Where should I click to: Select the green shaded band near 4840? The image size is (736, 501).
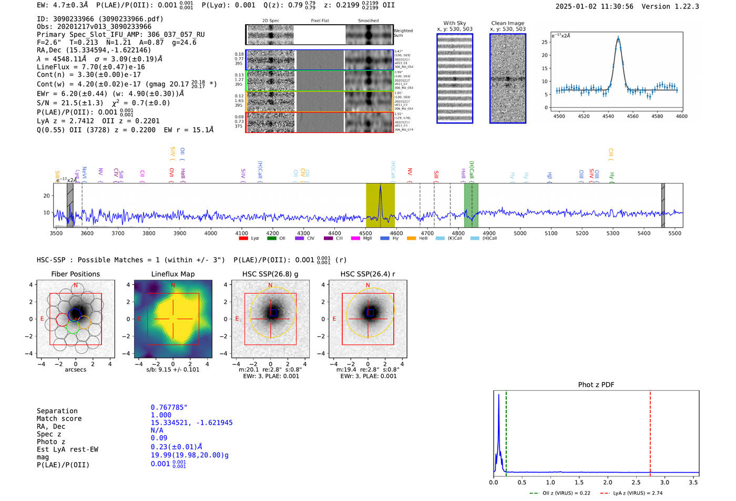click(471, 206)
